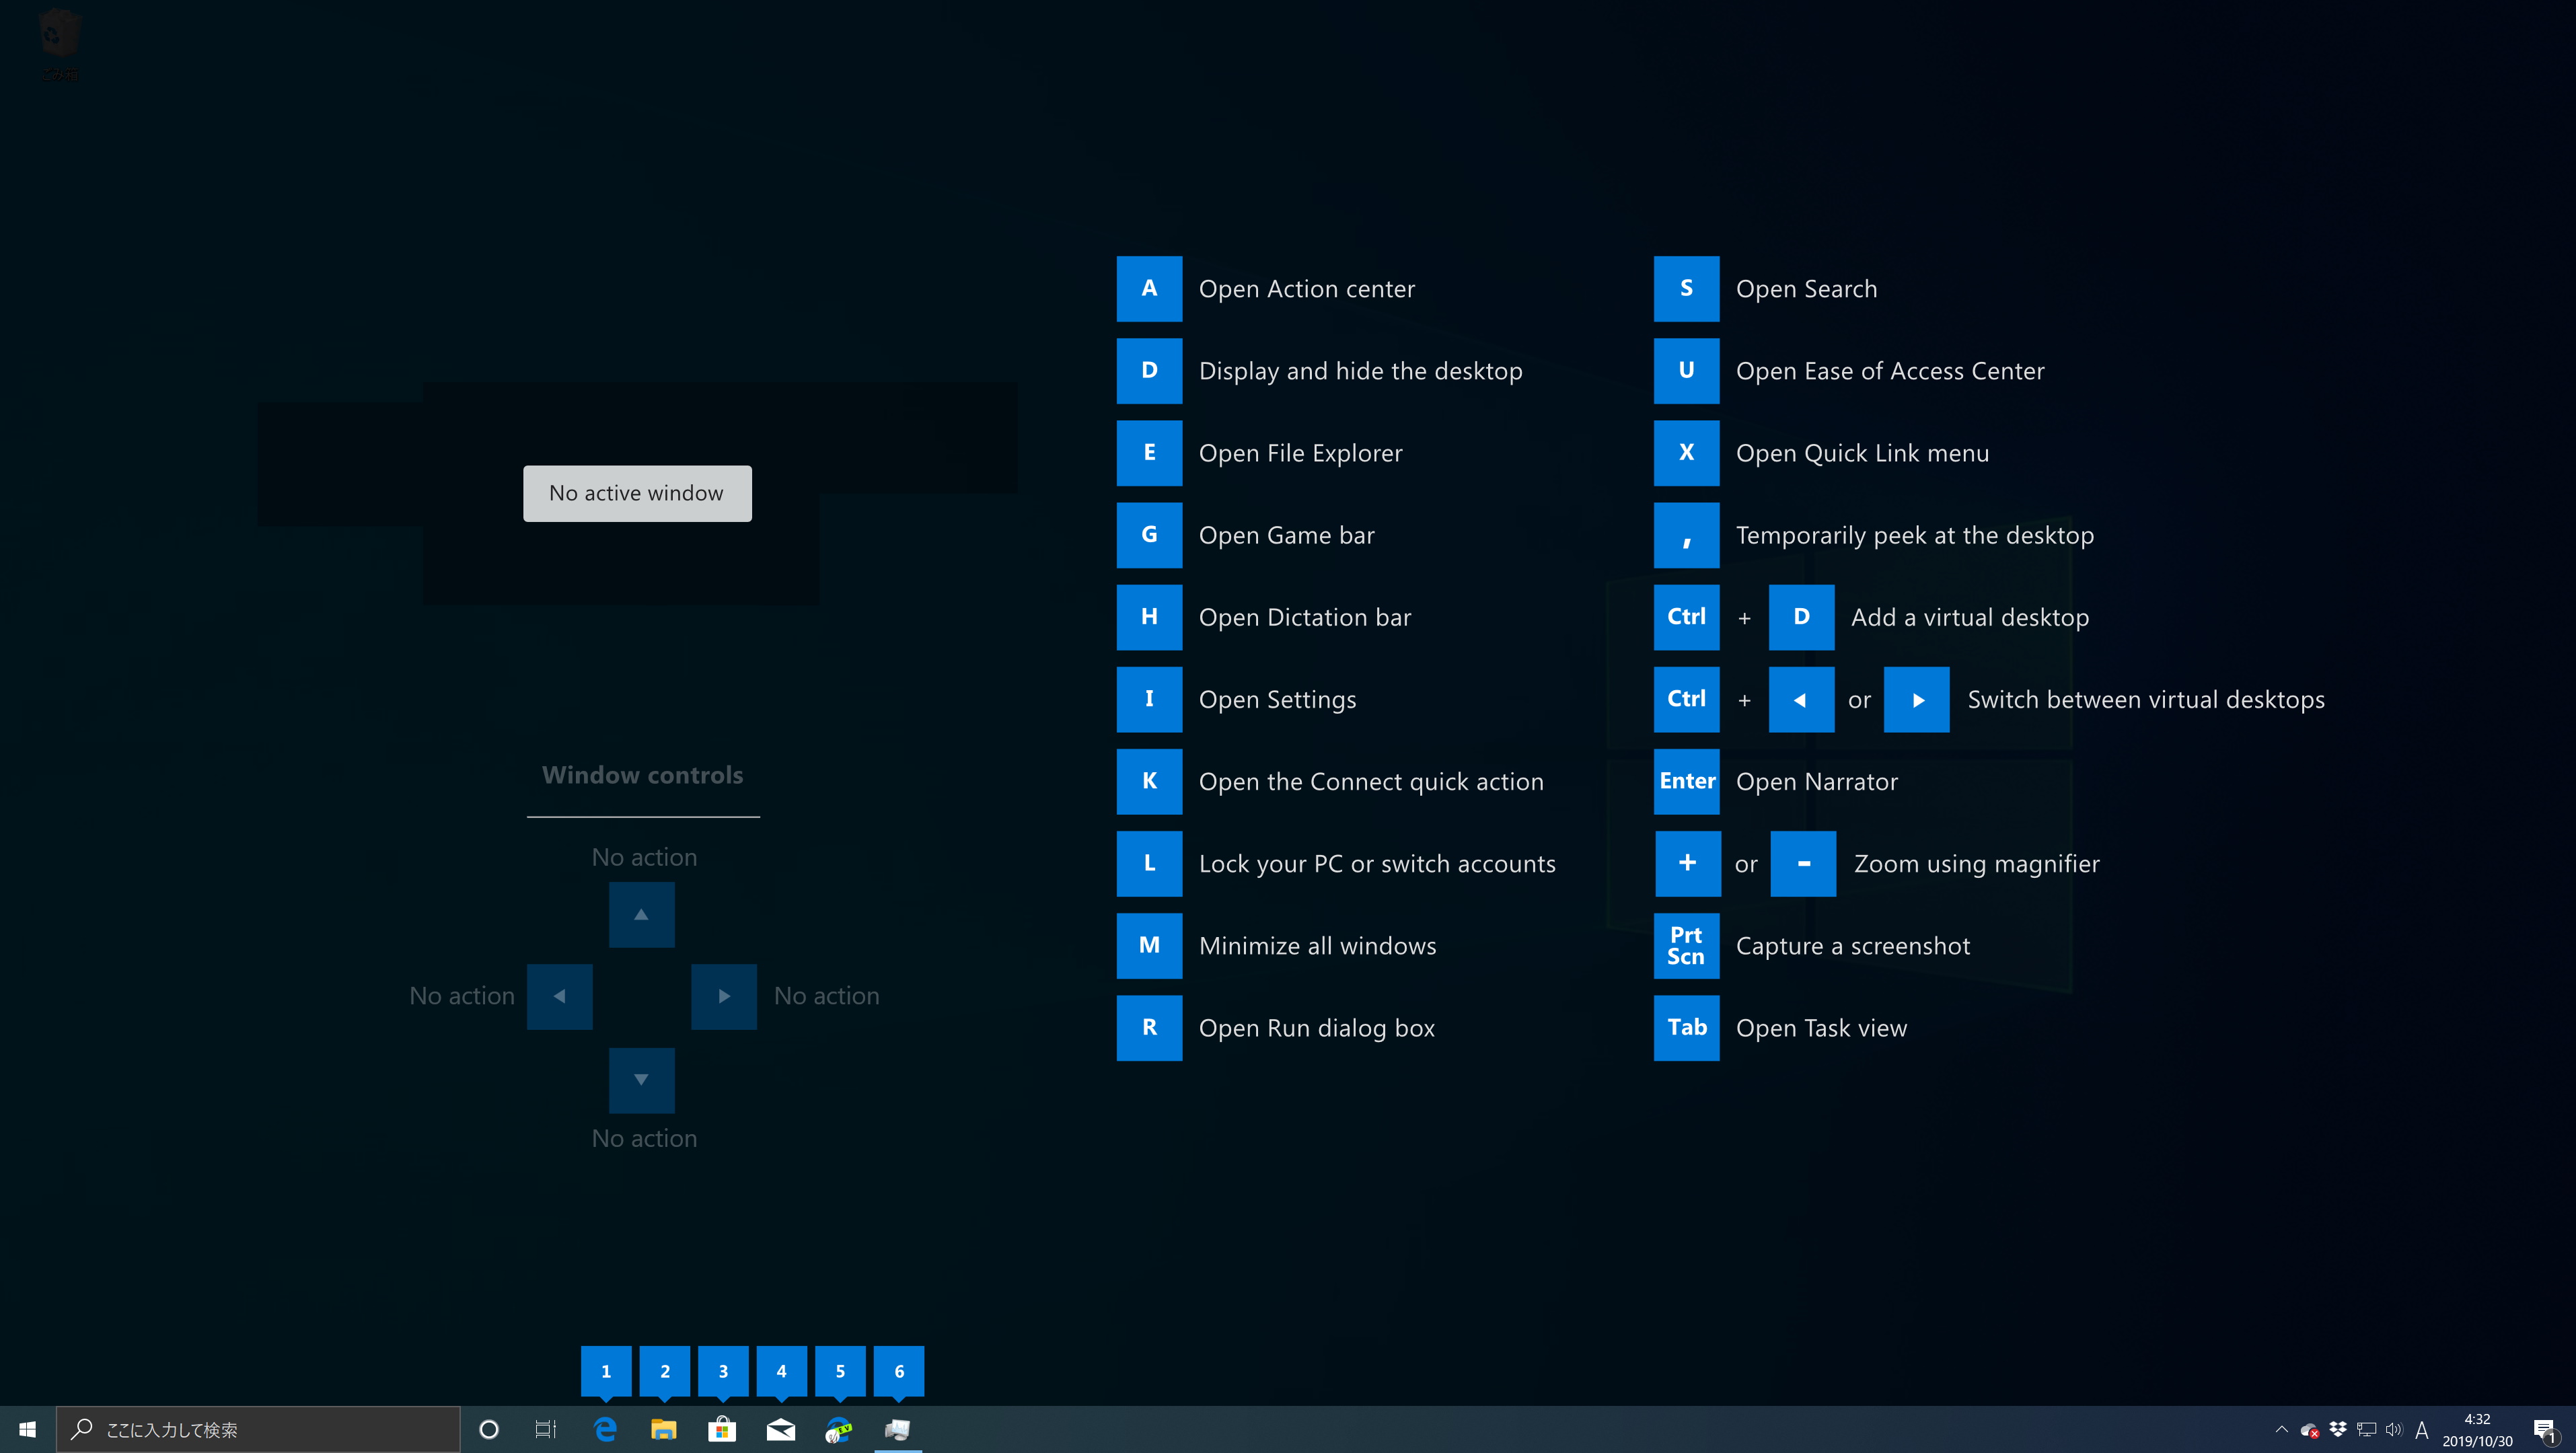Open the Recycle Bin on the desktop
The image size is (2576, 1453).
pos(59,33)
